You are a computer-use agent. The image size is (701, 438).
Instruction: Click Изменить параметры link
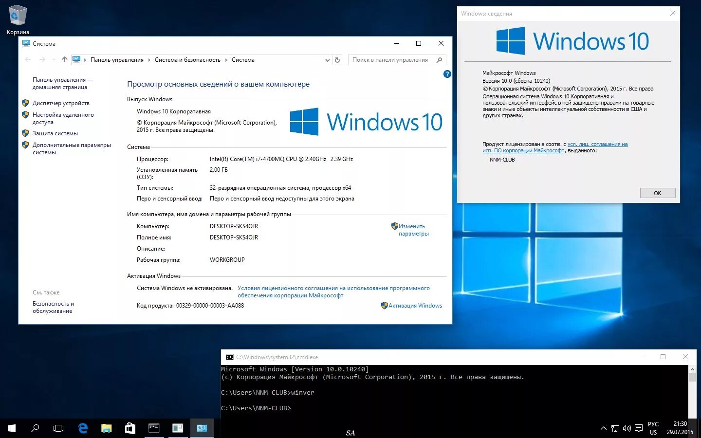(413, 230)
